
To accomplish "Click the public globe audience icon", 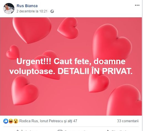I will 52,11.
